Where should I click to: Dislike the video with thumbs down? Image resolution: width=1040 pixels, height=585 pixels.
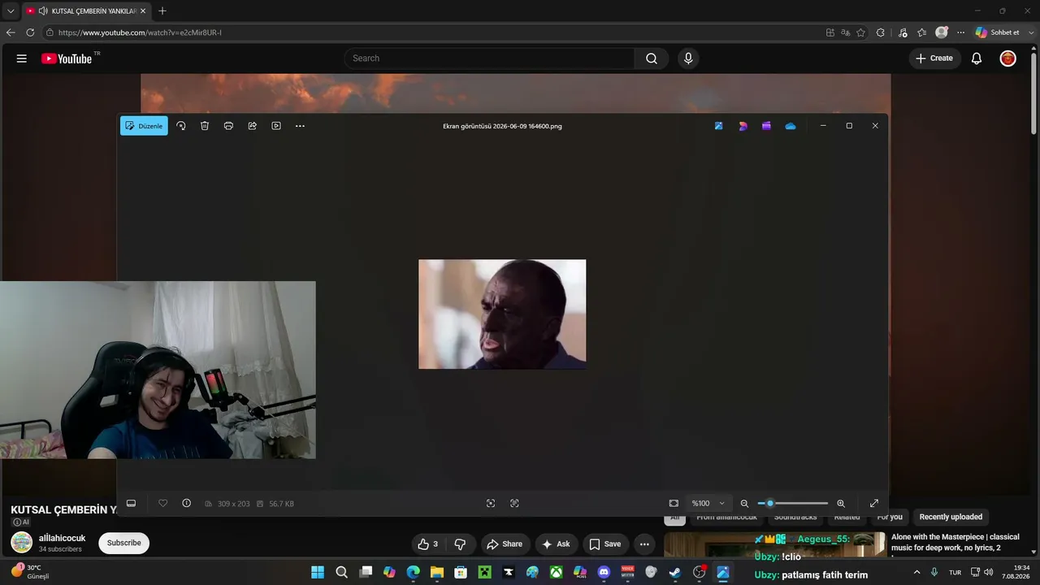[x=460, y=544]
